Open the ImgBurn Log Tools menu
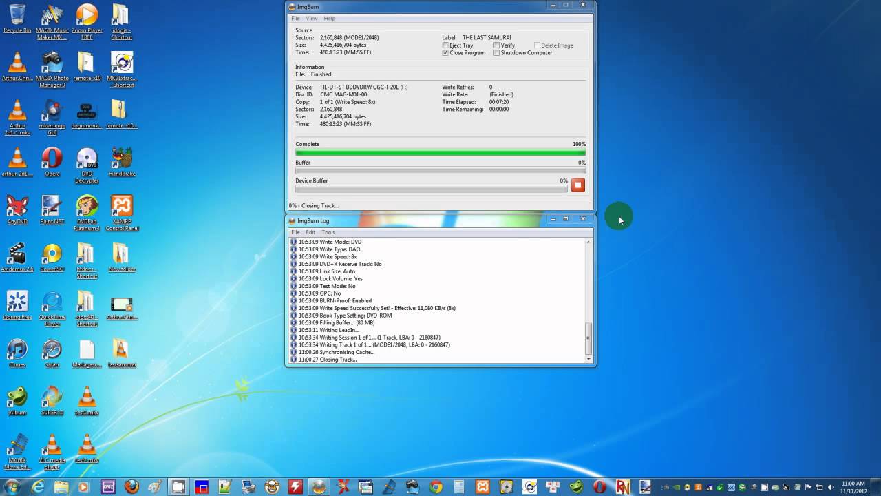This screenshot has height=496, width=881. 328,232
